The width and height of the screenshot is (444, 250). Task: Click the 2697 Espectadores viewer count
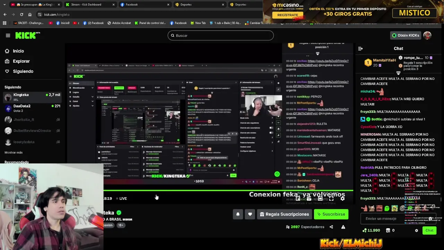pos(305,227)
